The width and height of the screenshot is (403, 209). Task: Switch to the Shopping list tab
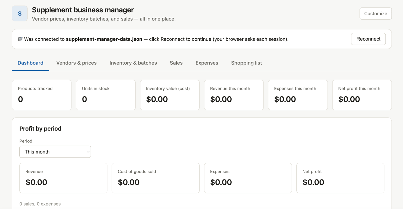[x=246, y=63]
